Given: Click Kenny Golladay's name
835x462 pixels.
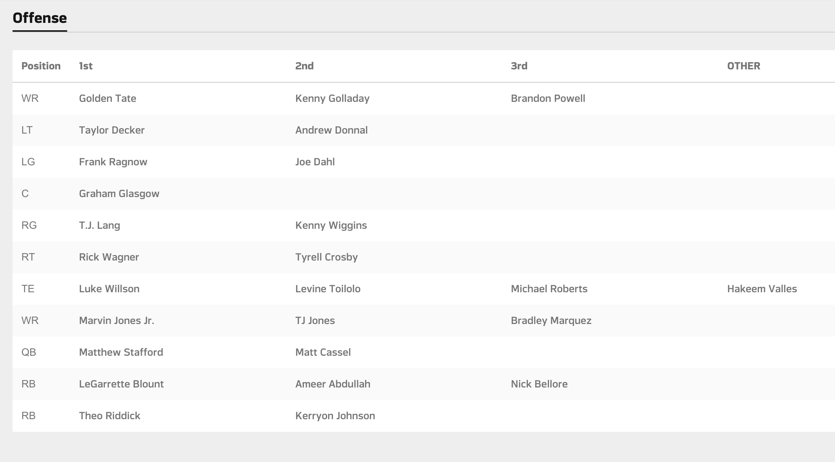Looking at the screenshot, I should [x=332, y=99].
